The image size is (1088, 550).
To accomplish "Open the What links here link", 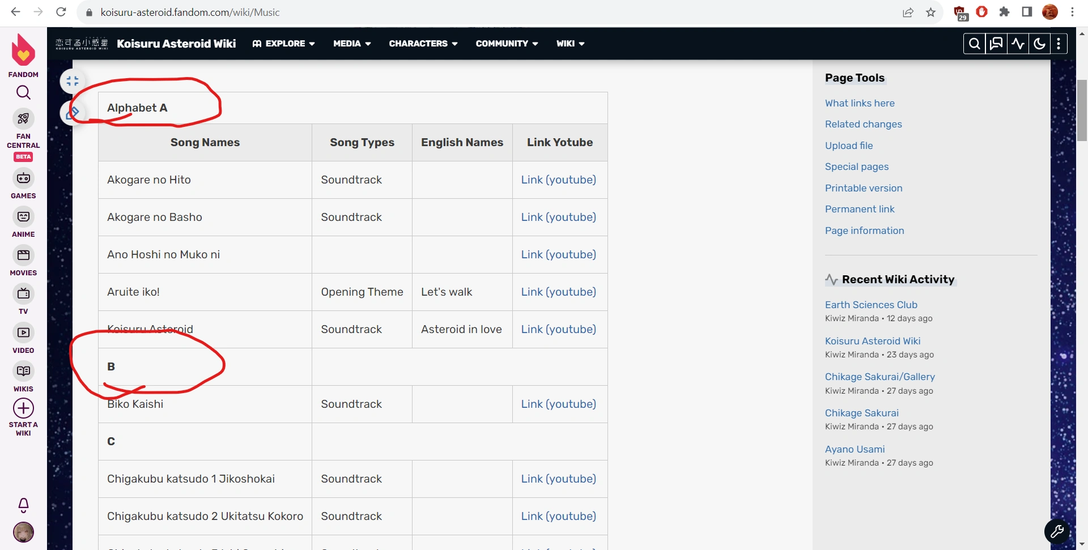I will [860, 103].
